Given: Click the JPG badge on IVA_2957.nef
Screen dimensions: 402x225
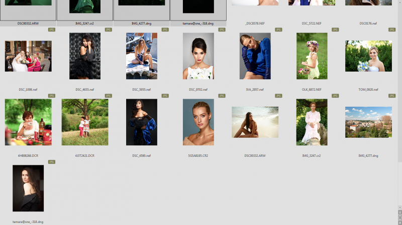Looking at the screenshot, I should click(278, 30).
